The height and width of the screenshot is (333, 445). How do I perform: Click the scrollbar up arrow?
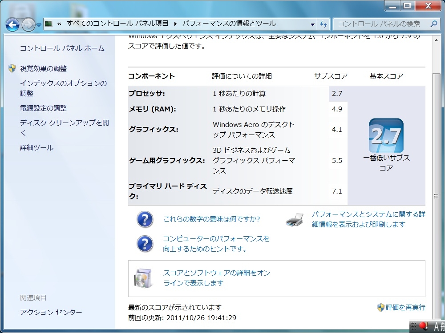[x=436, y=40]
